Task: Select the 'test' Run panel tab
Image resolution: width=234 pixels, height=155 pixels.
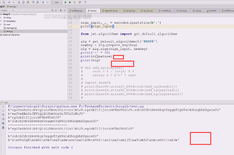Action: tap(4, 102)
